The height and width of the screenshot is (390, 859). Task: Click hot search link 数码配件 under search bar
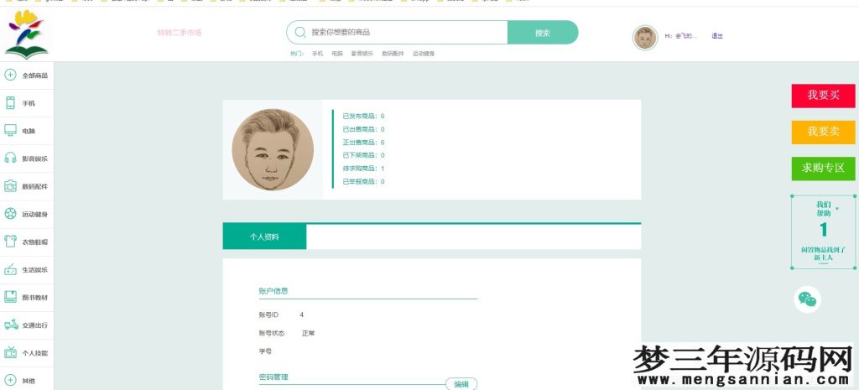coord(393,54)
